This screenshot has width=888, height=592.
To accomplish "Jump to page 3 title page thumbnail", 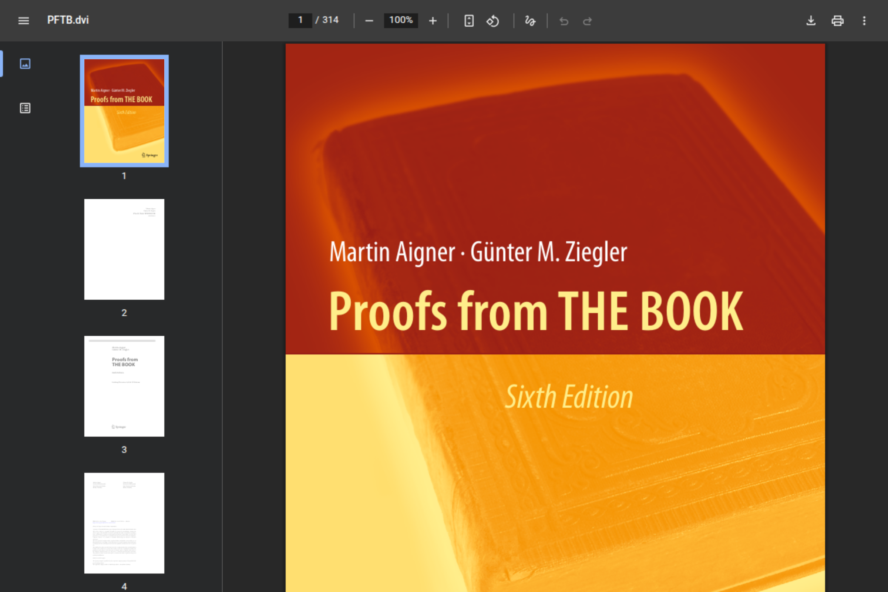I will [x=124, y=386].
